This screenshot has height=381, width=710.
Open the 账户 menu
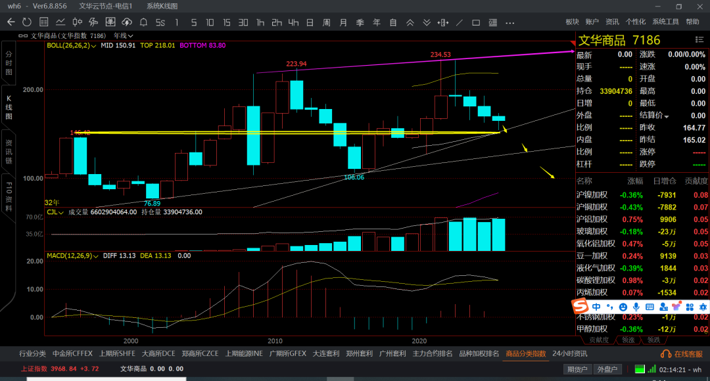[x=592, y=22]
